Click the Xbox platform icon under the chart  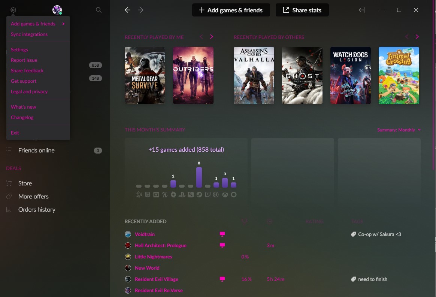click(225, 195)
